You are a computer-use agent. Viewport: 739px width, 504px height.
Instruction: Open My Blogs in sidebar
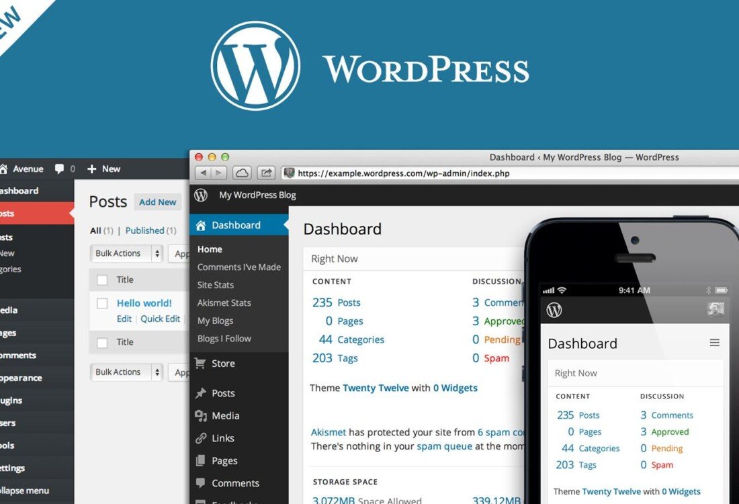coord(216,321)
